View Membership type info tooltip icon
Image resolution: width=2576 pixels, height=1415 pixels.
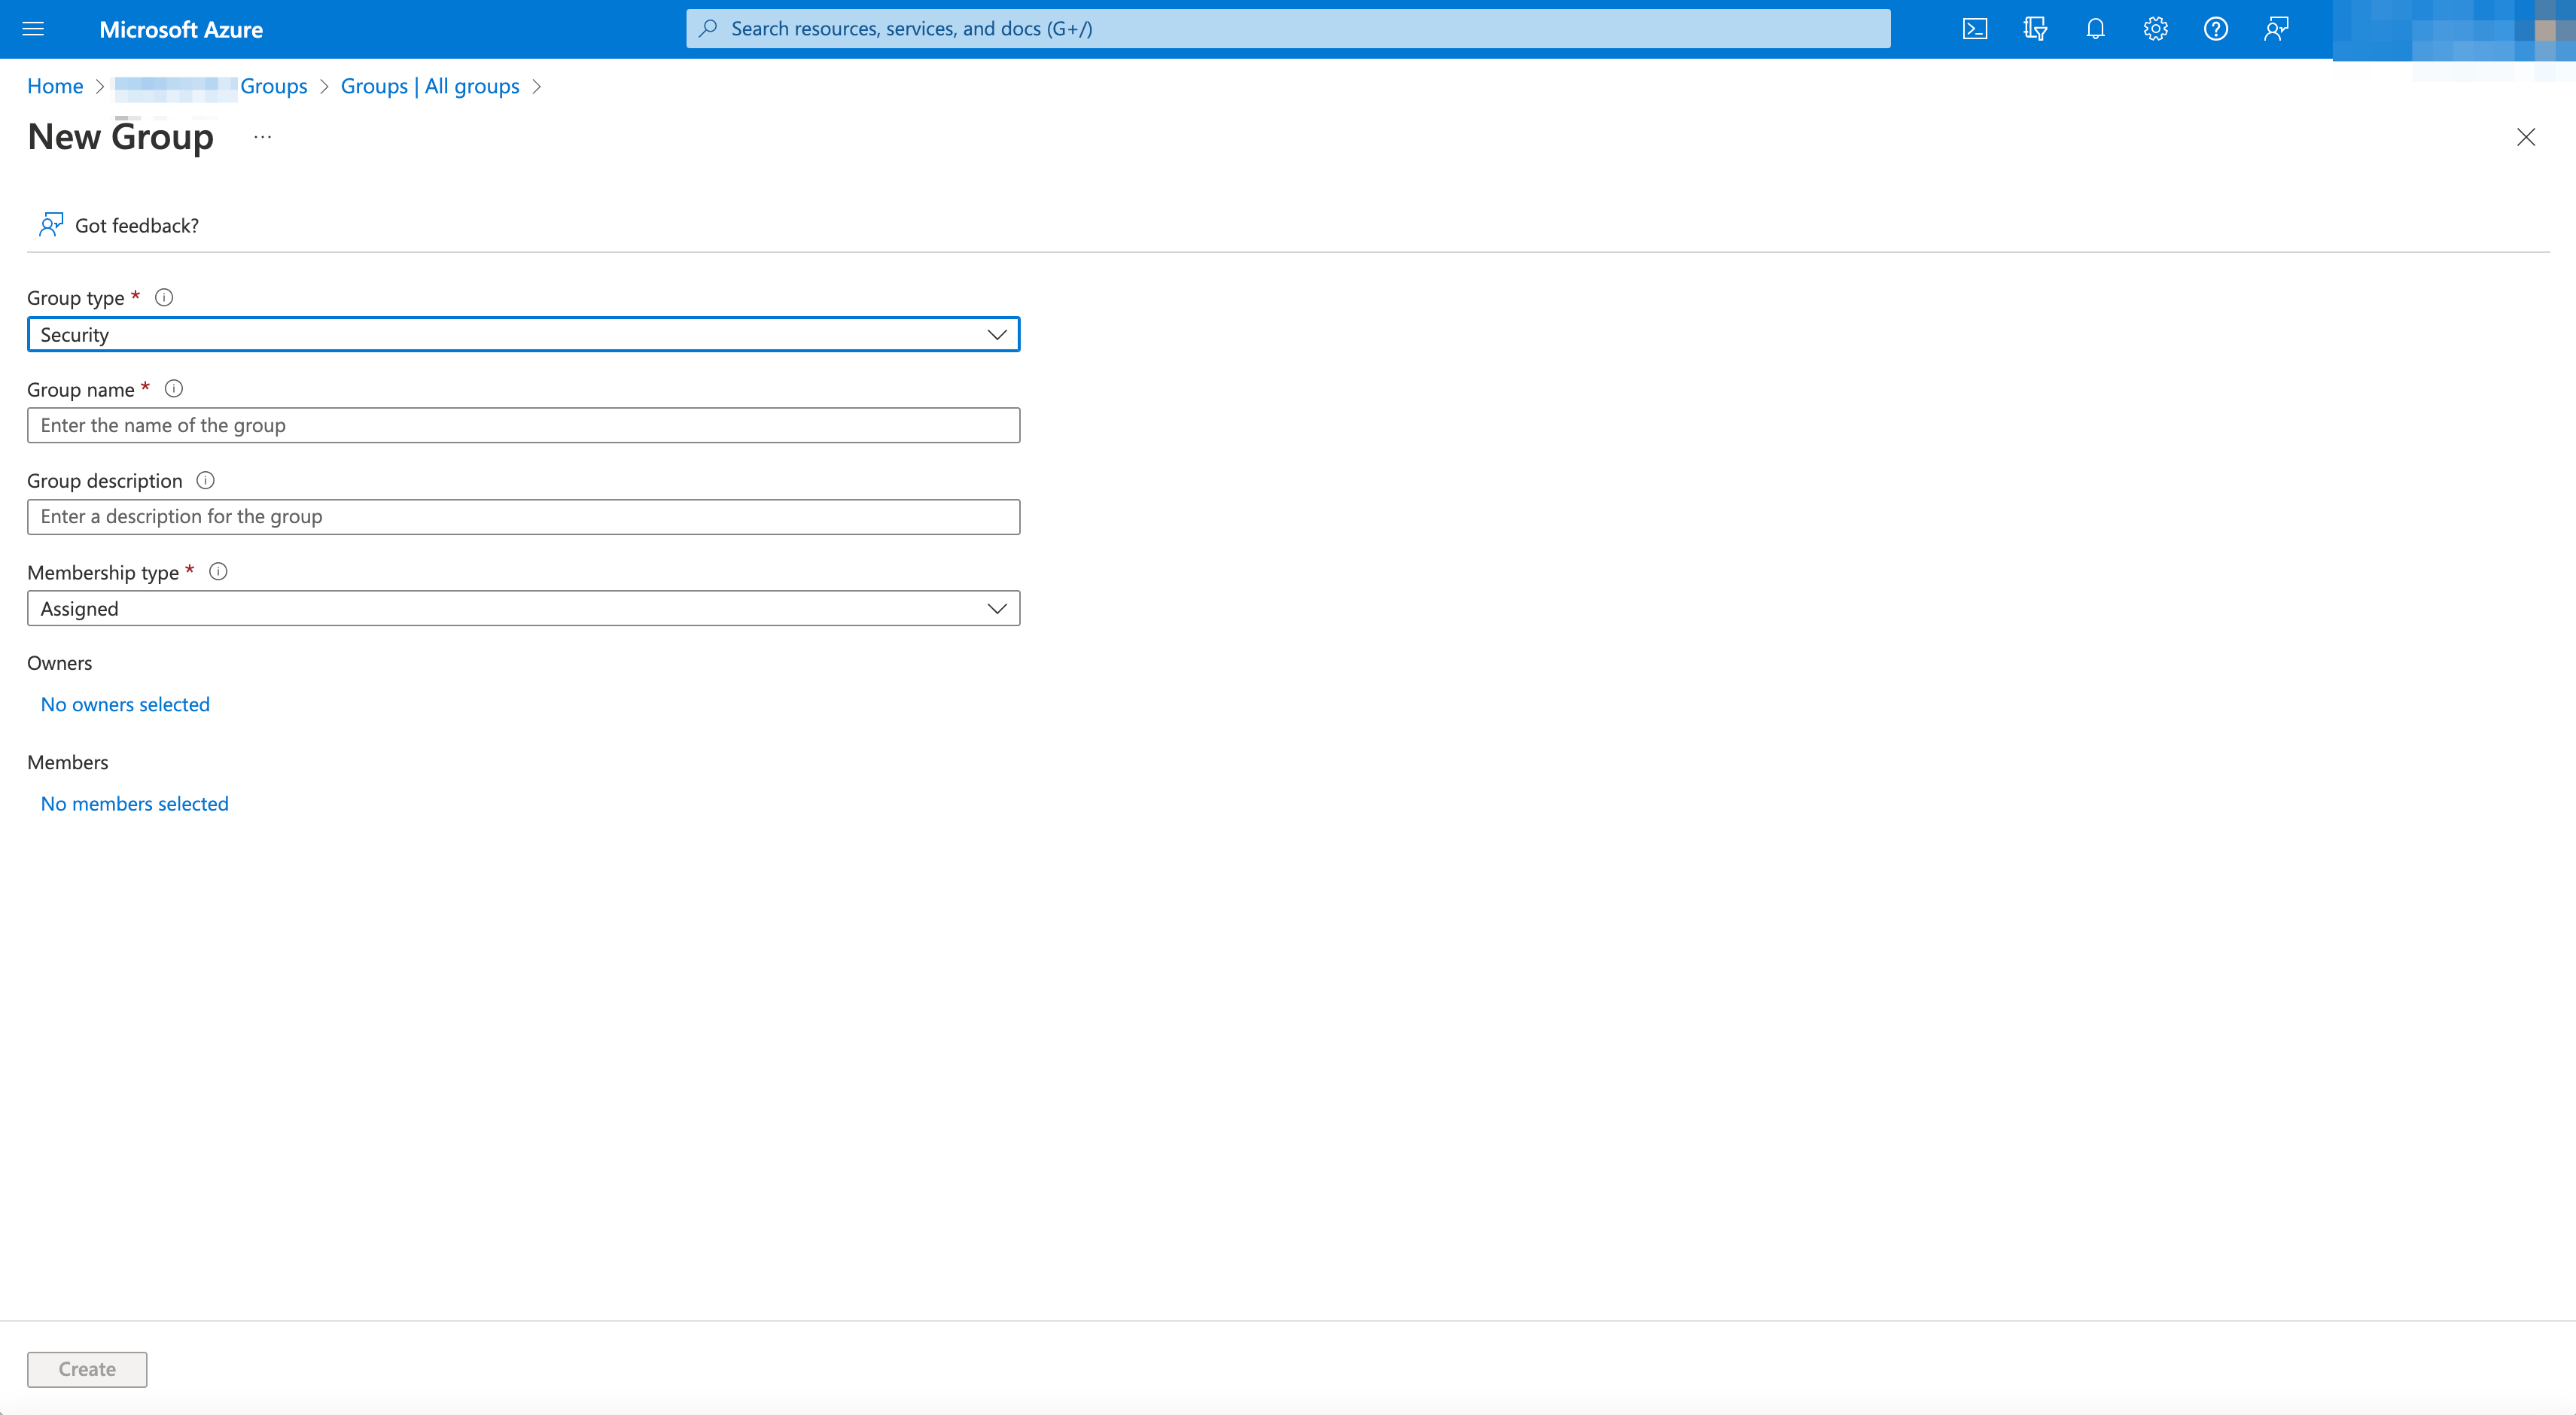pyautogui.click(x=219, y=571)
